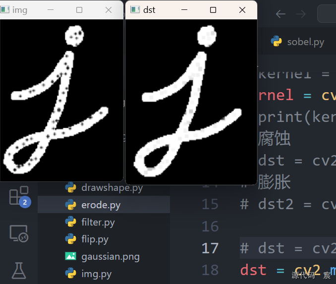Click the print(ker code line
The image size is (336, 284).
[297, 117]
